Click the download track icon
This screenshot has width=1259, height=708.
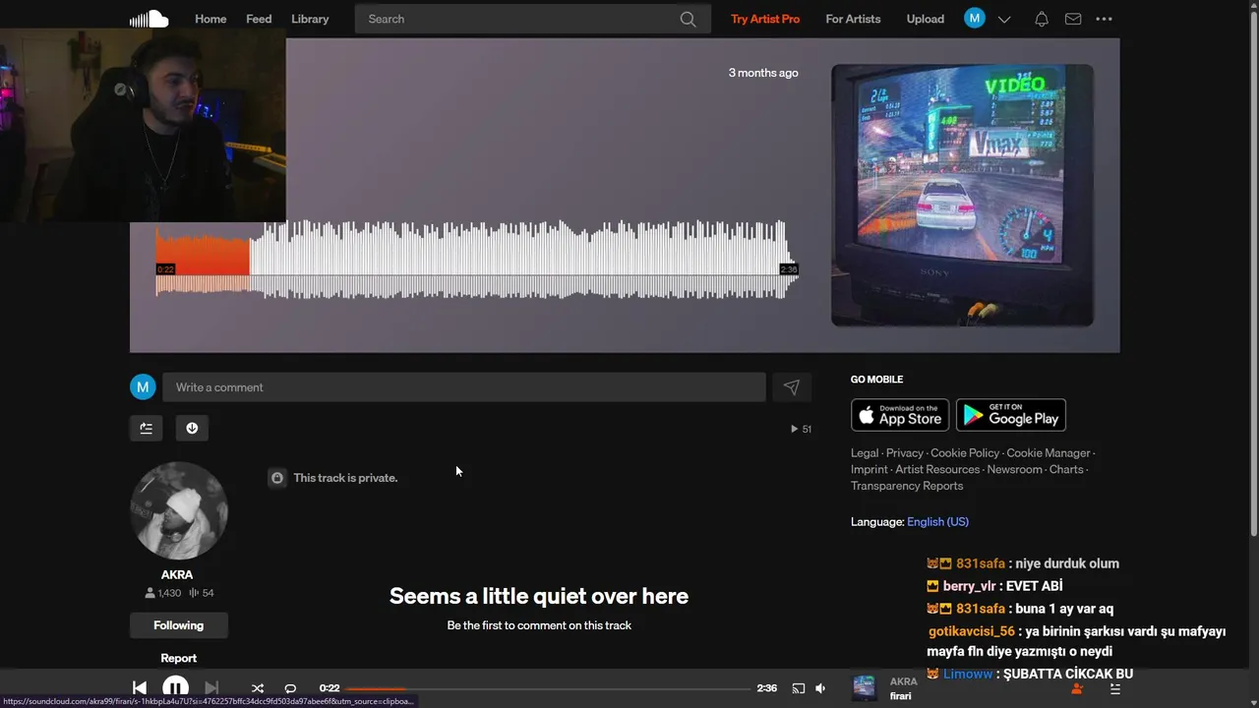(192, 428)
